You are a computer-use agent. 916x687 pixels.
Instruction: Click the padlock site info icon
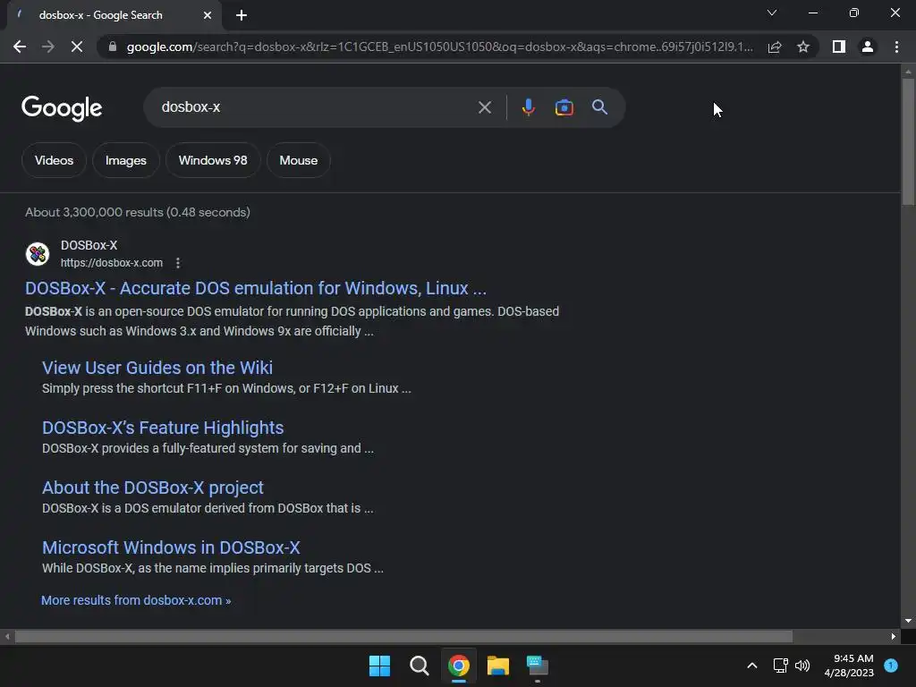pyautogui.click(x=113, y=47)
